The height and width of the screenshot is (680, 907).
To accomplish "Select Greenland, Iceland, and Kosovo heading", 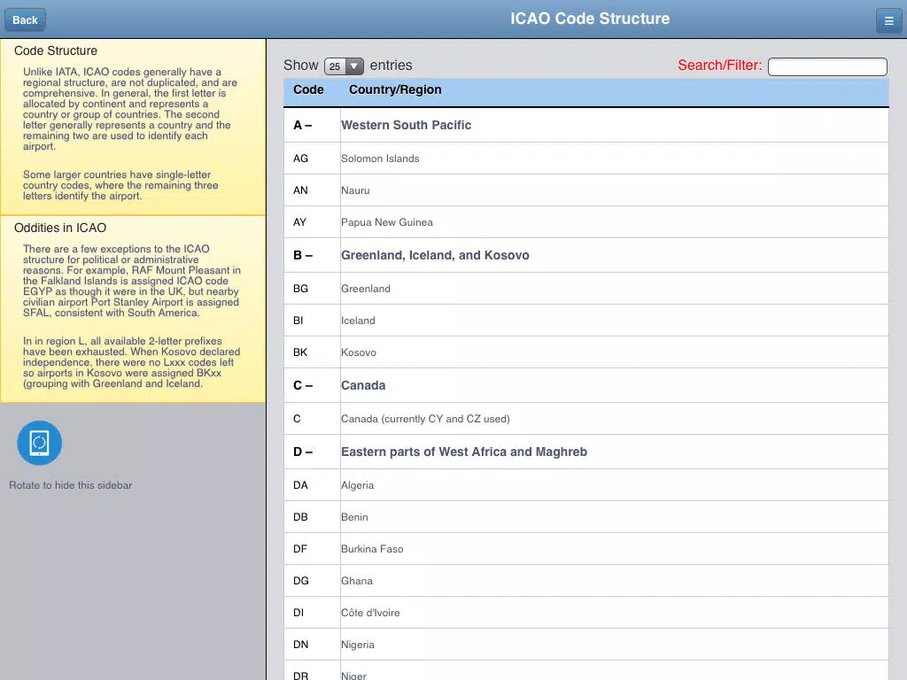I will [x=434, y=255].
